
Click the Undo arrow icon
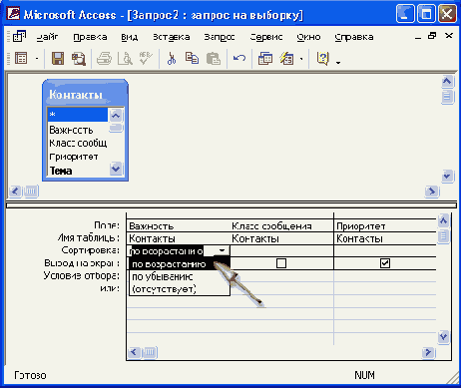[239, 59]
